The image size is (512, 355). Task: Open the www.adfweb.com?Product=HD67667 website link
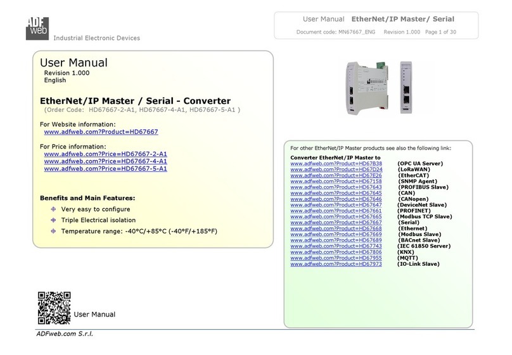tap(101, 132)
